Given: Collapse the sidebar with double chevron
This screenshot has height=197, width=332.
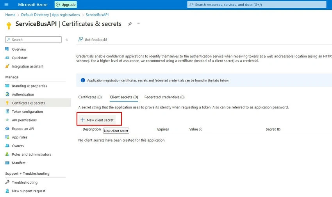Looking at the screenshot, I should (x=66, y=40).
